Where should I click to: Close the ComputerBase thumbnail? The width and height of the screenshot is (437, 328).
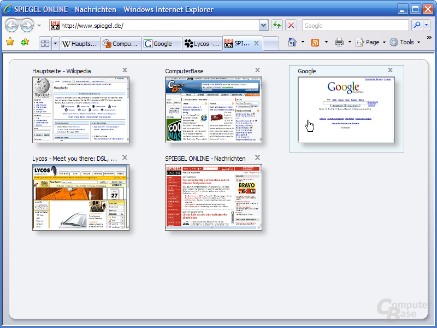tap(257, 70)
